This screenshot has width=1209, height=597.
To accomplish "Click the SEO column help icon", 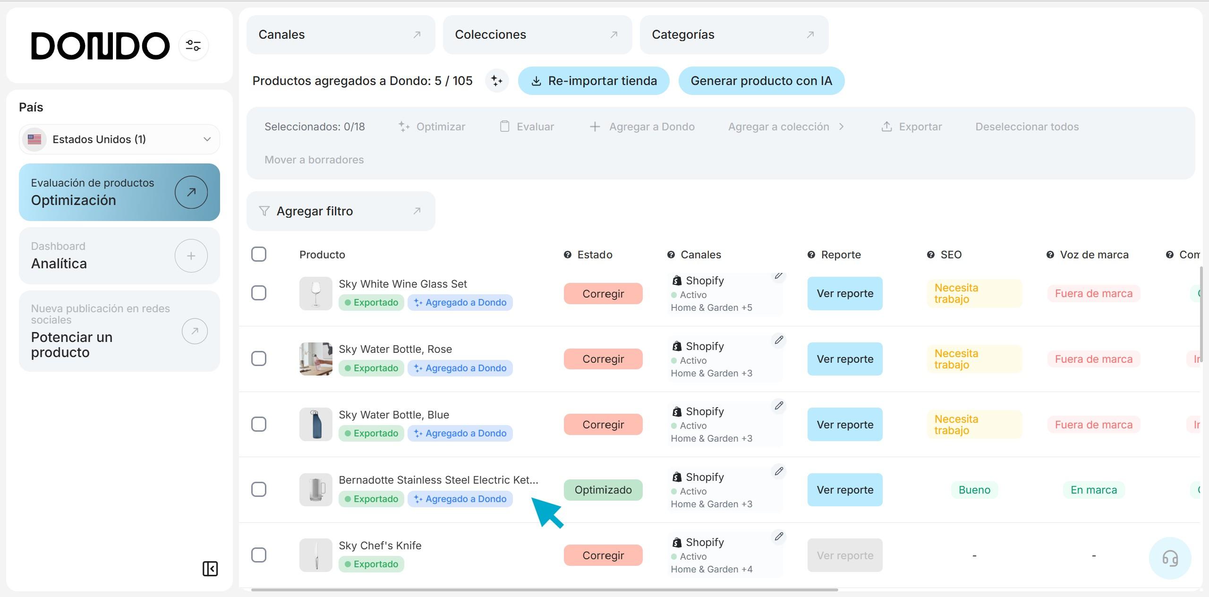I will click(930, 255).
